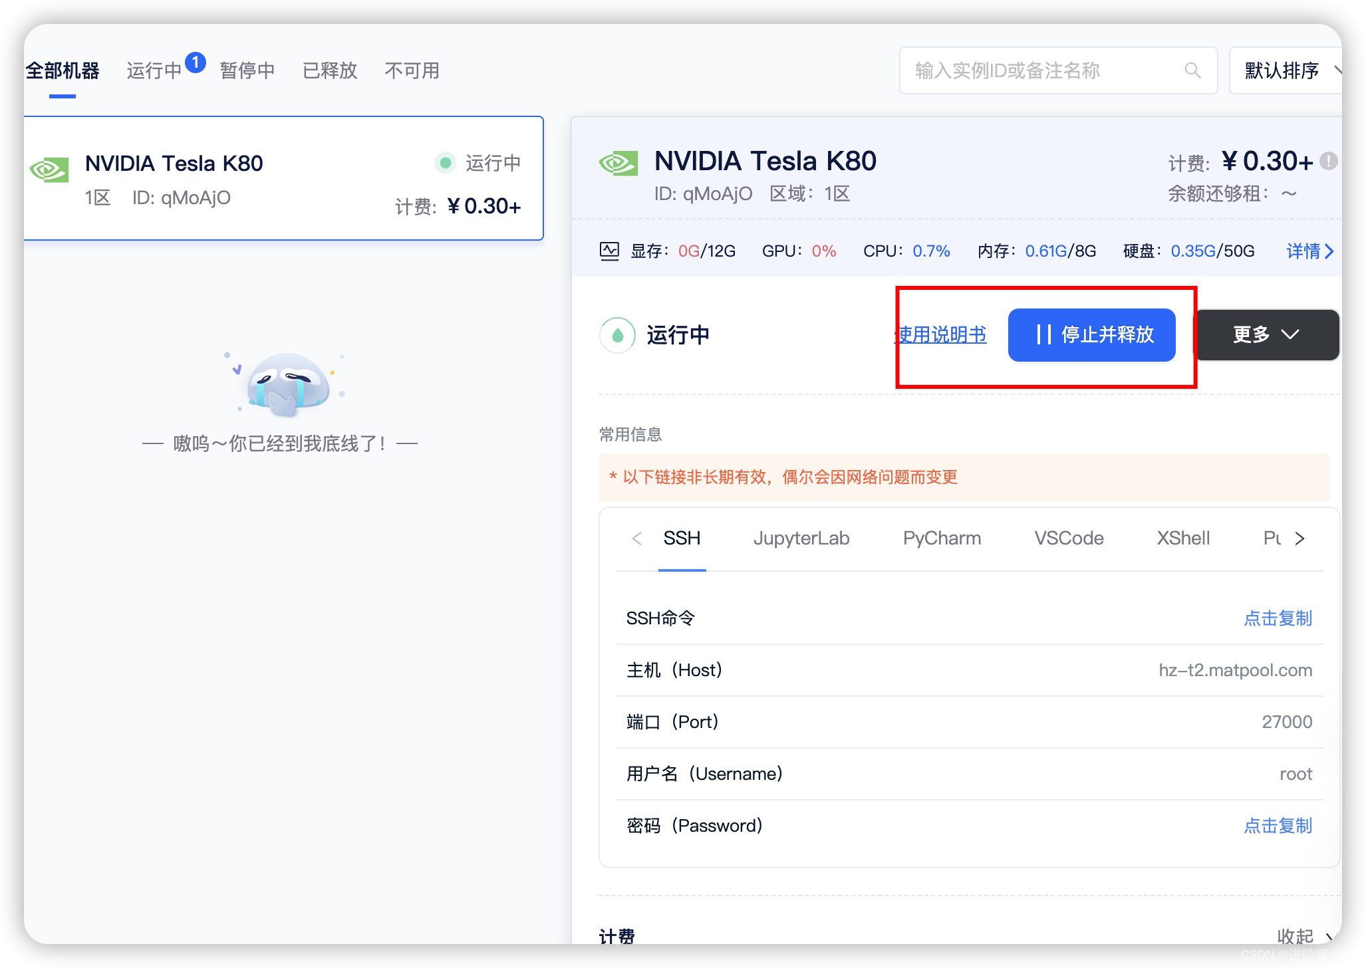This screenshot has height=968, width=1366.
Task: Click the NVIDIA logo in machine list card
Action: (x=50, y=170)
